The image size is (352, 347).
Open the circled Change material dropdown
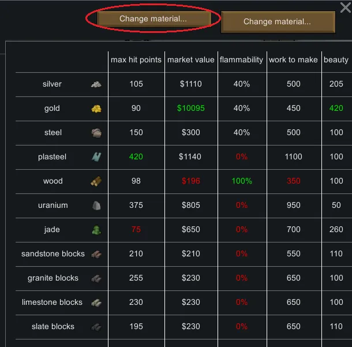pyautogui.click(x=153, y=19)
